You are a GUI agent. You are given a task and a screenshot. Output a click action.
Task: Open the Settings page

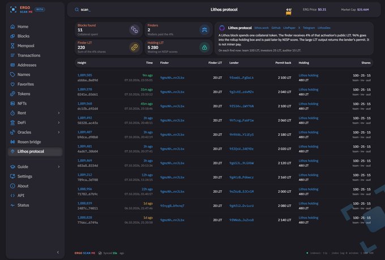click(x=24, y=176)
